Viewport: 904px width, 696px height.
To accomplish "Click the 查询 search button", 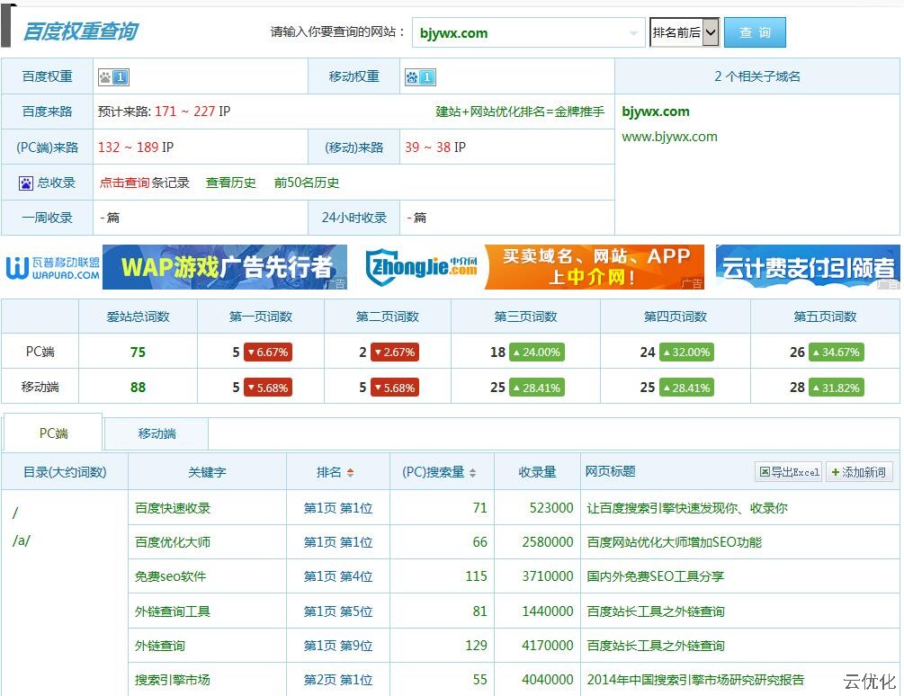I will pyautogui.click(x=755, y=32).
